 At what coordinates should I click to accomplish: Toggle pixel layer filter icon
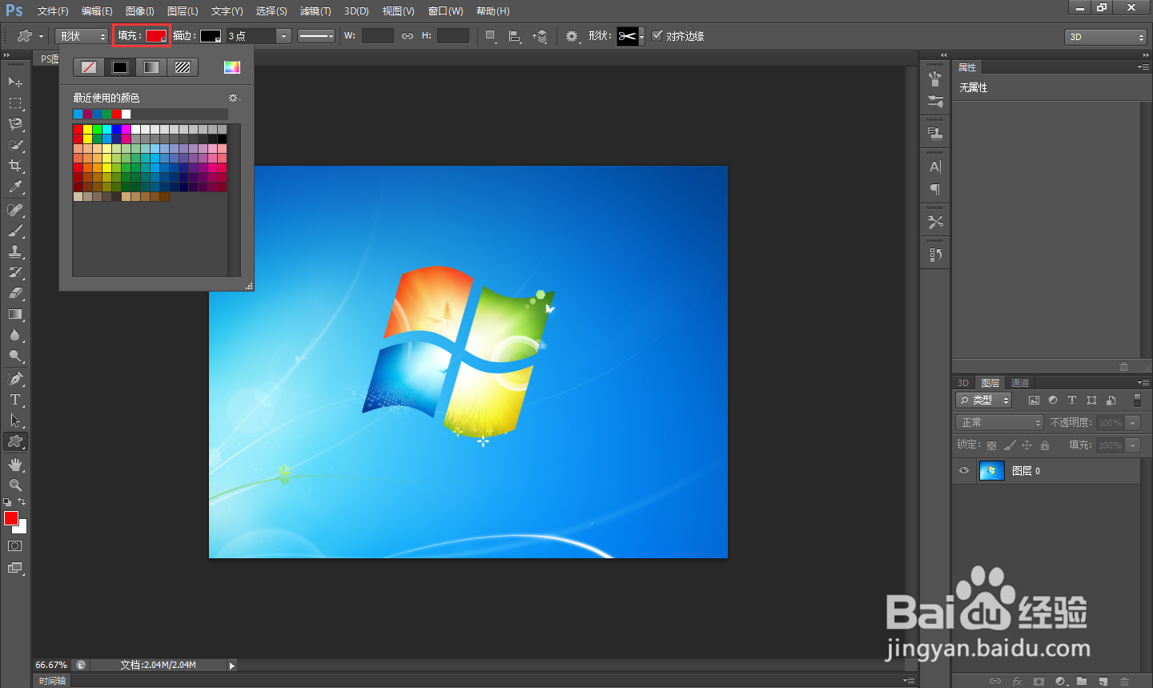coord(1034,400)
